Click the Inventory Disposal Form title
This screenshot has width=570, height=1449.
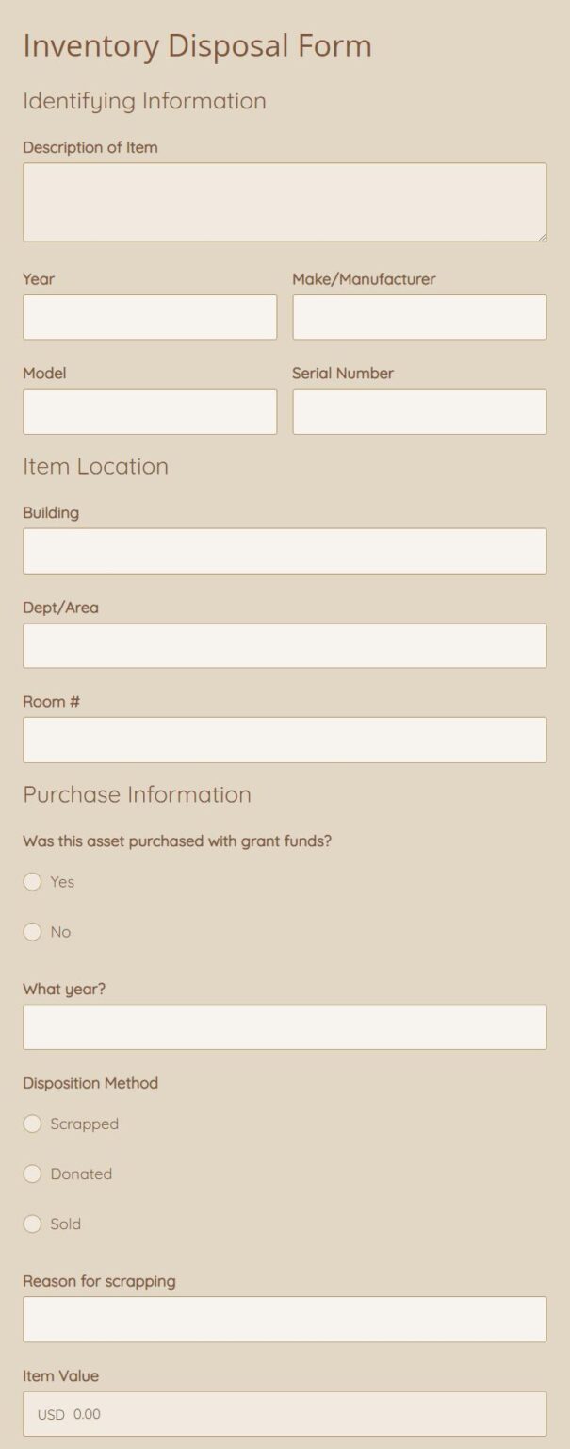pyautogui.click(x=198, y=43)
